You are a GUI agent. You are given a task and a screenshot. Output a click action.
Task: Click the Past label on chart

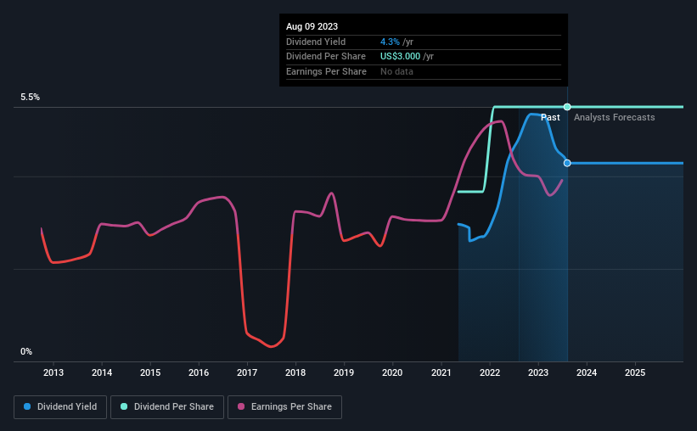550,117
